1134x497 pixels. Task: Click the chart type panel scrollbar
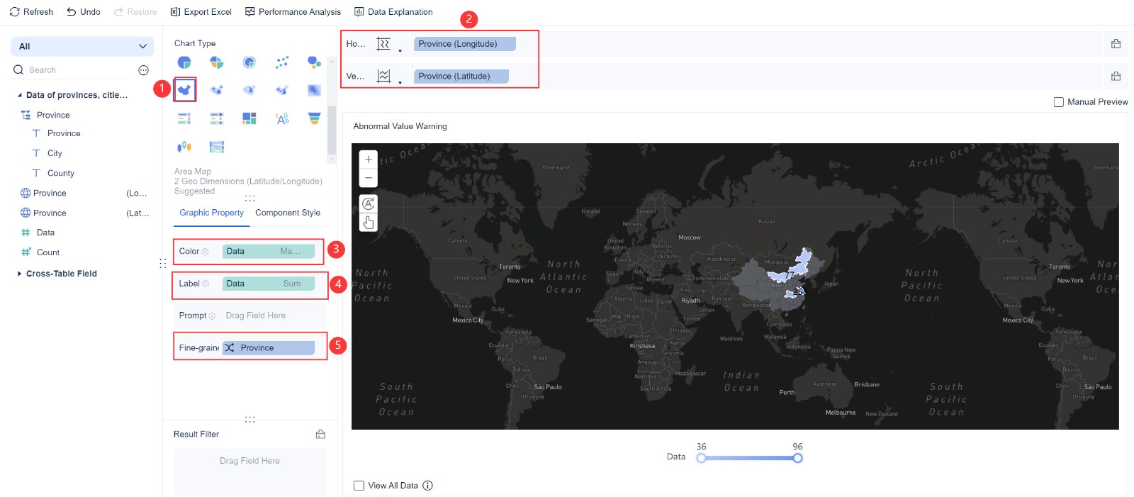tap(331, 130)
